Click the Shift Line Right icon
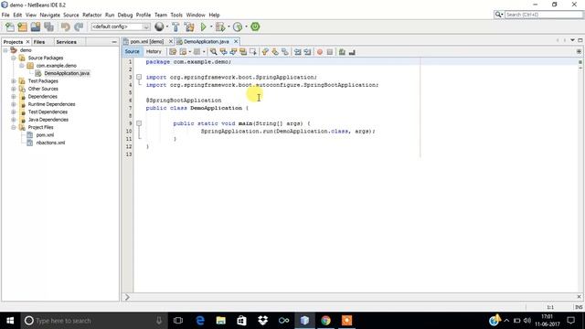Viewport: 585px width, 329px height. [307, 52]
